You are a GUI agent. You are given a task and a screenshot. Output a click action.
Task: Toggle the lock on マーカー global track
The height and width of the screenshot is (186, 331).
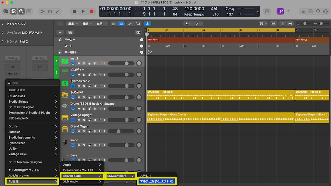tap(60, 40)
